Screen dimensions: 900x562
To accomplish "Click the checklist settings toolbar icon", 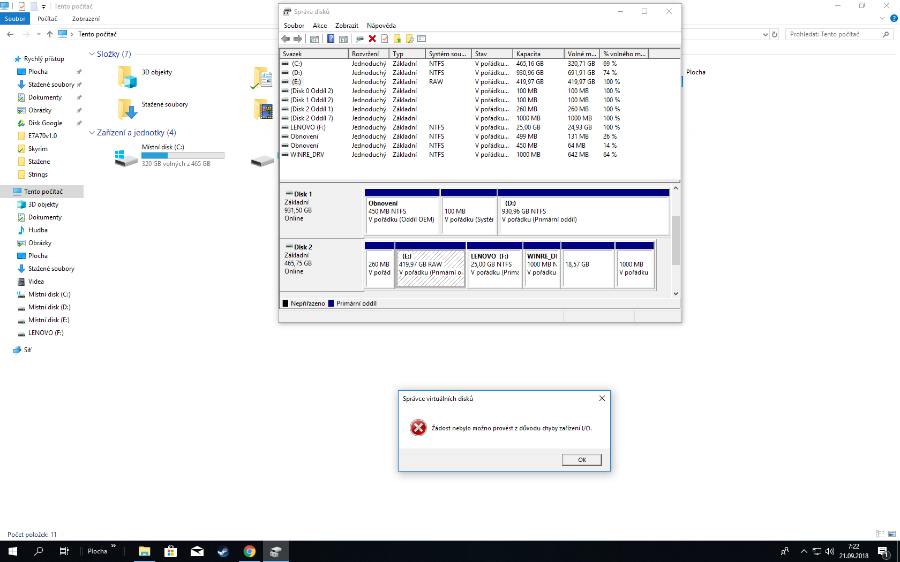I will 422,39.
